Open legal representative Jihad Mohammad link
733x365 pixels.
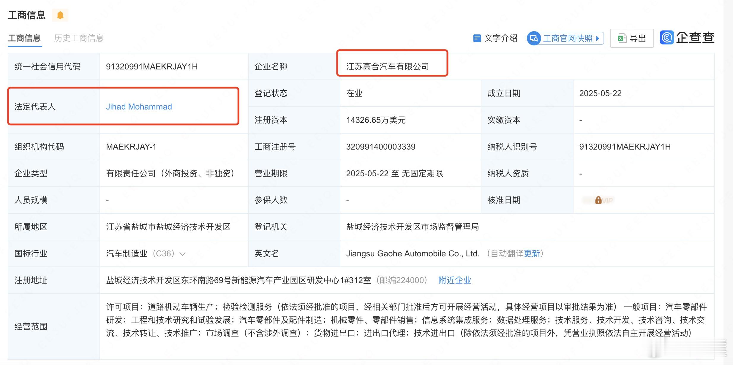139,107
